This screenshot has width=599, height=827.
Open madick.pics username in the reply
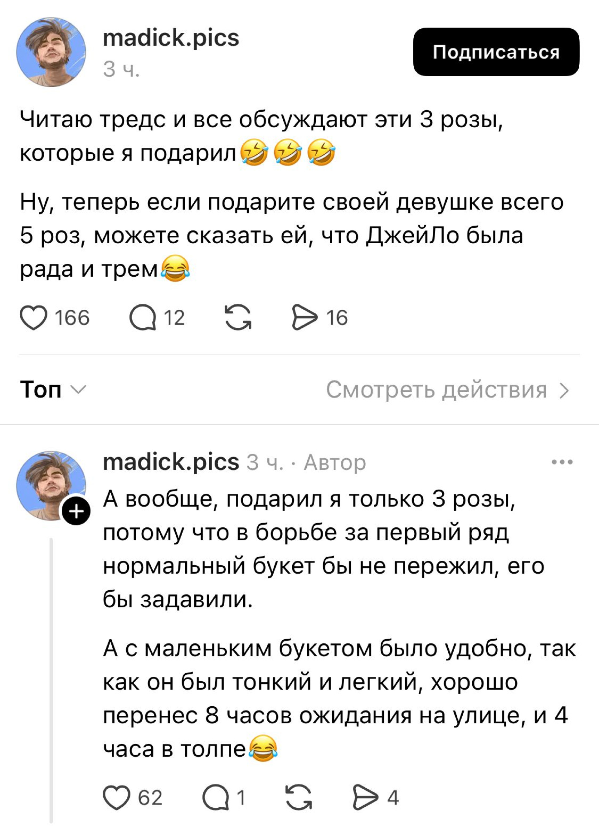[171, 462]
